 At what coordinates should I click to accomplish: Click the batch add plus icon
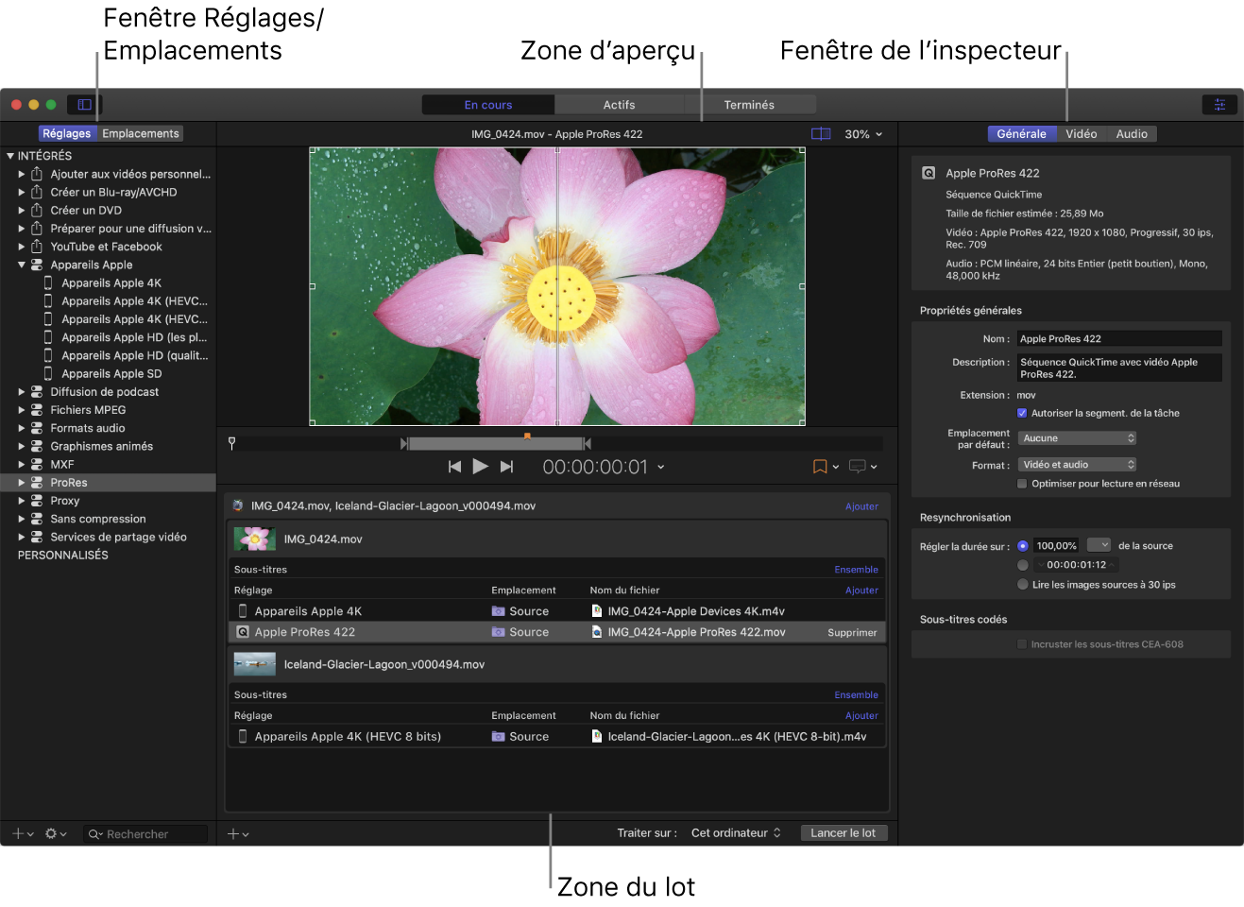click(238, 834)
